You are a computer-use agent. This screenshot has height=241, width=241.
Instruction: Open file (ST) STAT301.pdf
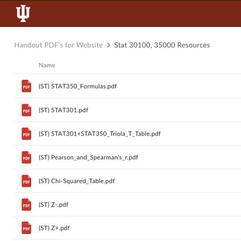point(63,110)
